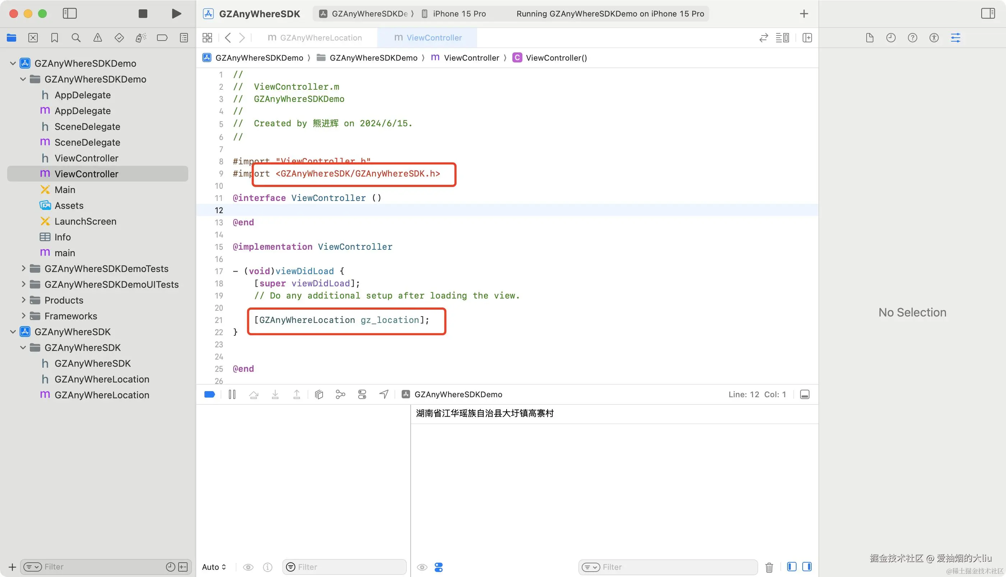Stop the running GZAnyWhereSDKDemo app
The image size is (1006, 577).
[x=143, y=14]
